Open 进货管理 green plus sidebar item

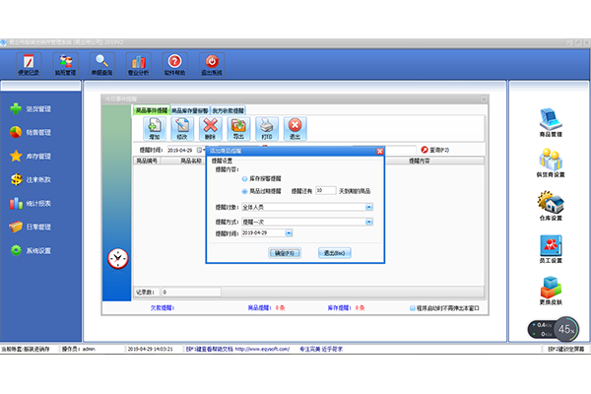[x=31, y=109]
